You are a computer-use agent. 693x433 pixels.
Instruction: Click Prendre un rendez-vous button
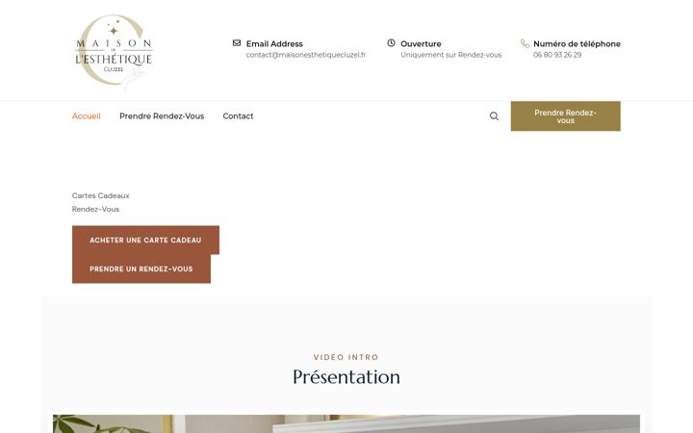[141, 268]
